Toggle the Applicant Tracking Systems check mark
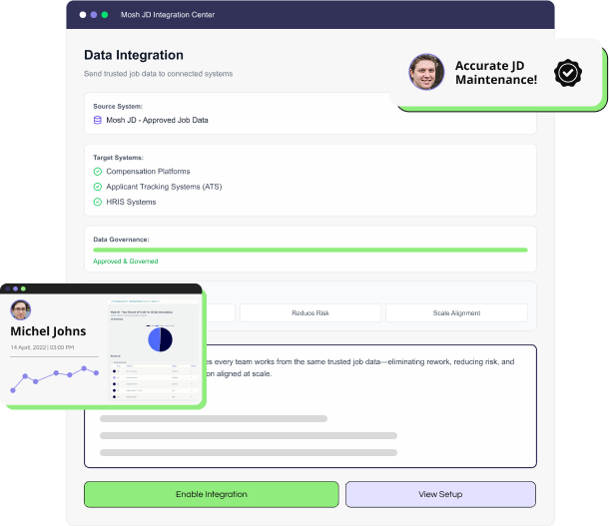609x526 pixels. pyautogui.click(x=97, y=187)
